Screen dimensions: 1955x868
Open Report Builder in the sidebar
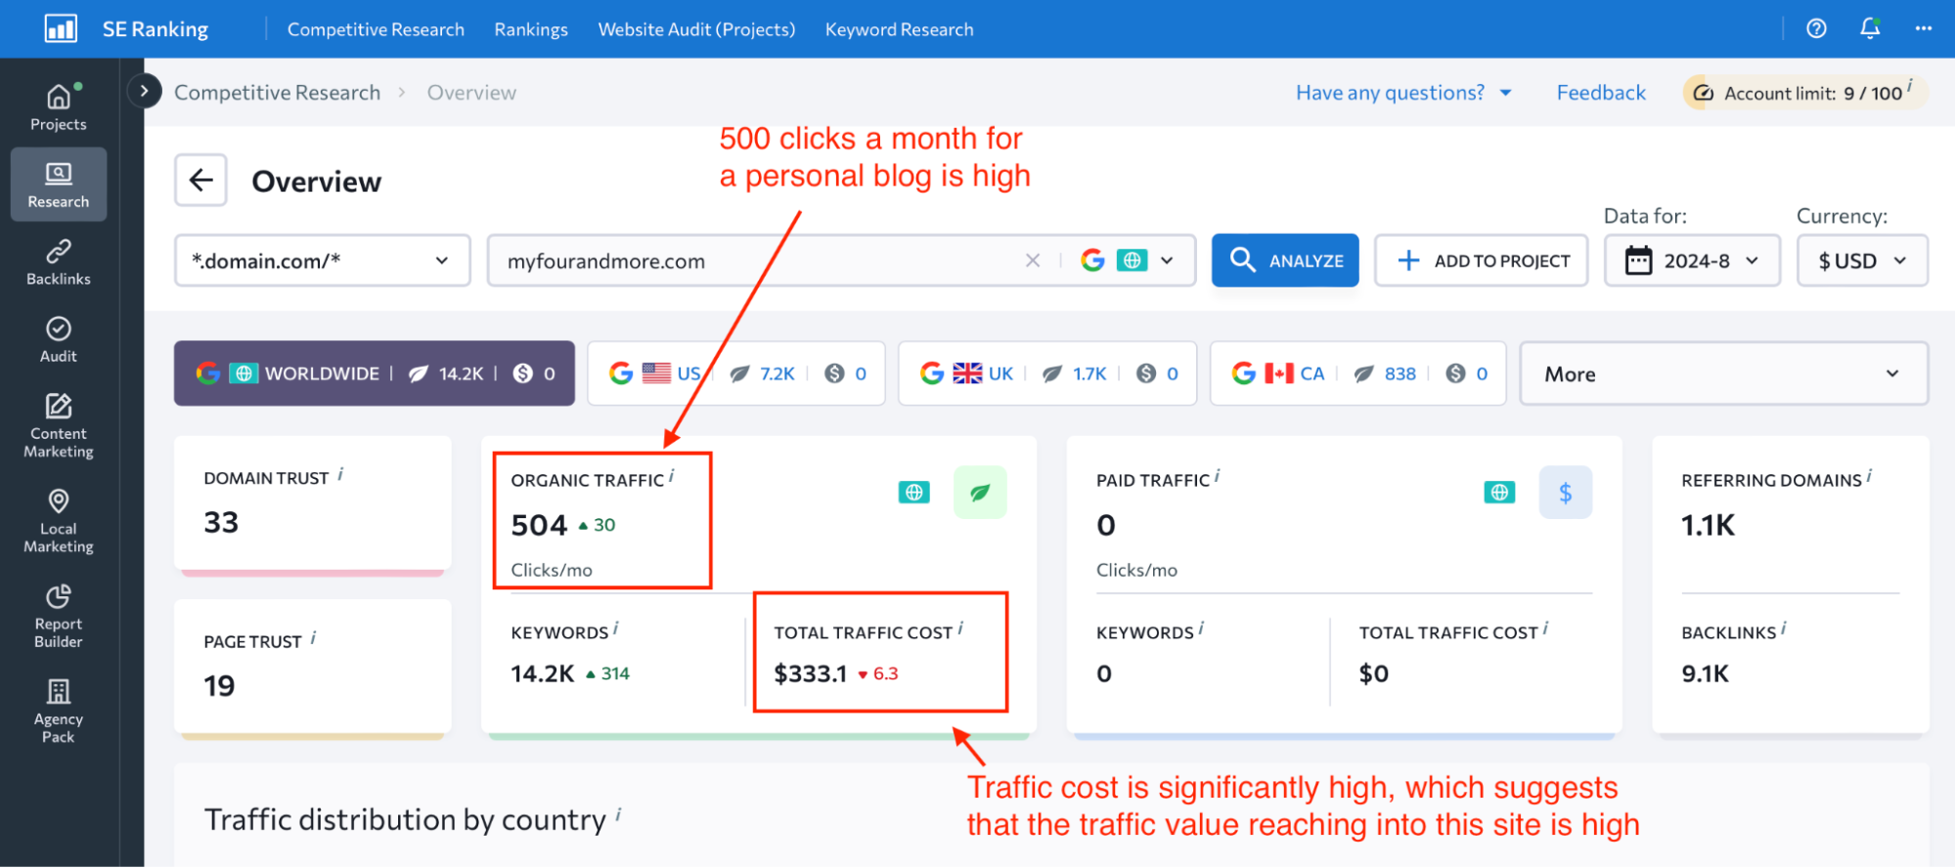tap(59, 616)
